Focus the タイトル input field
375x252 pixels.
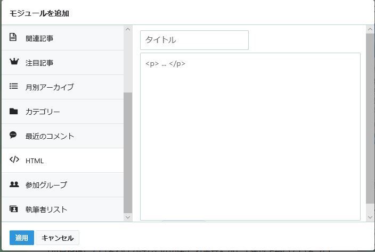(194, 40)
